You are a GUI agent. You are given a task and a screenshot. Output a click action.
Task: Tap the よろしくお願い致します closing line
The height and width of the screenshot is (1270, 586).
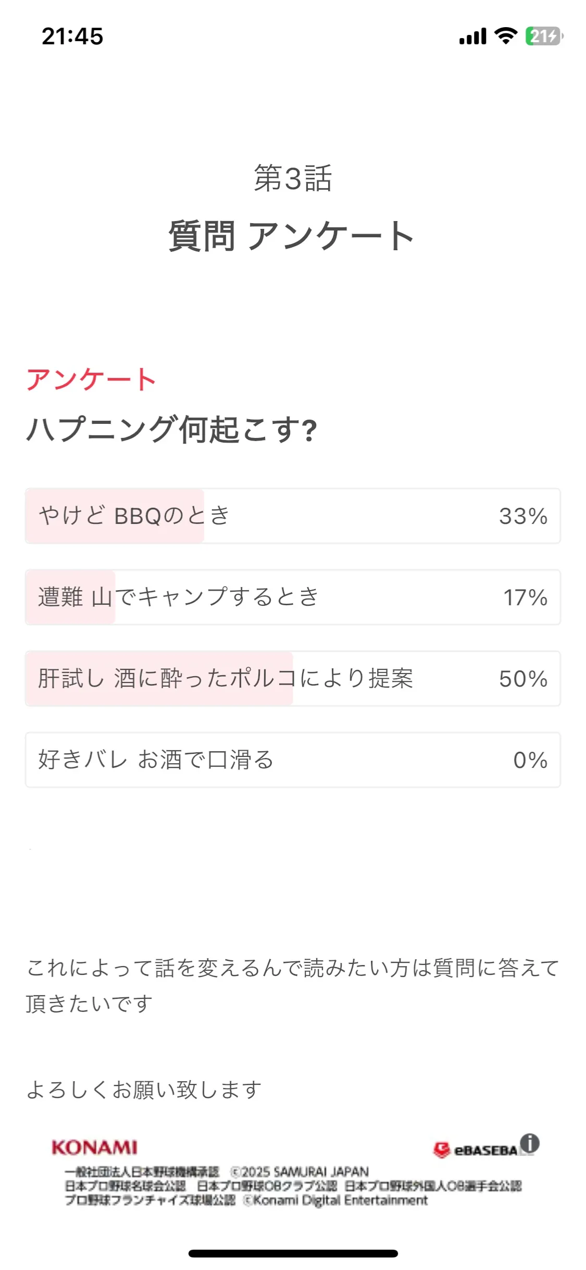[144, 1090]
